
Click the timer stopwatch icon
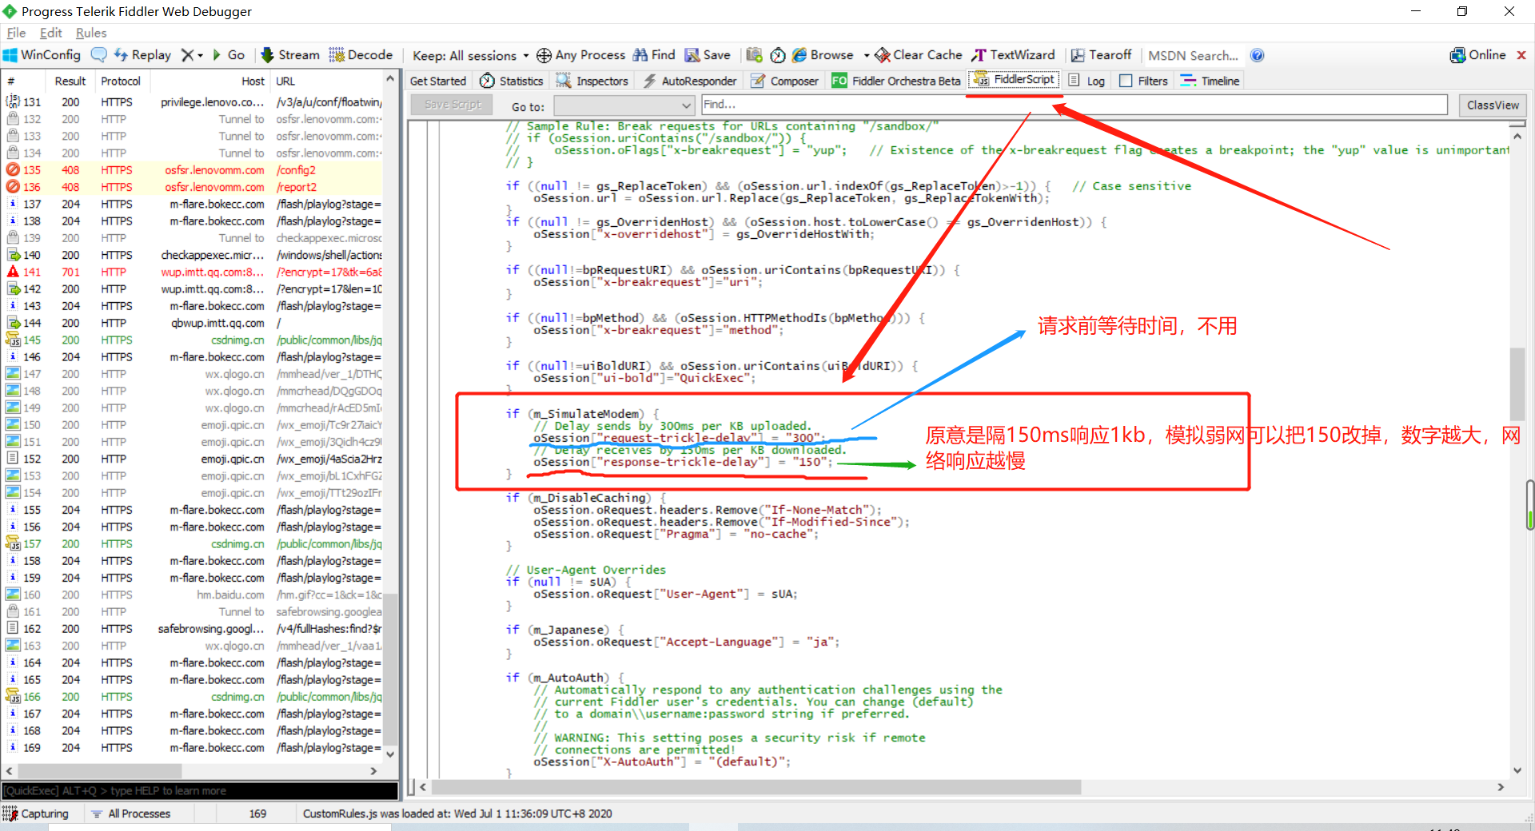coord(778,55)
